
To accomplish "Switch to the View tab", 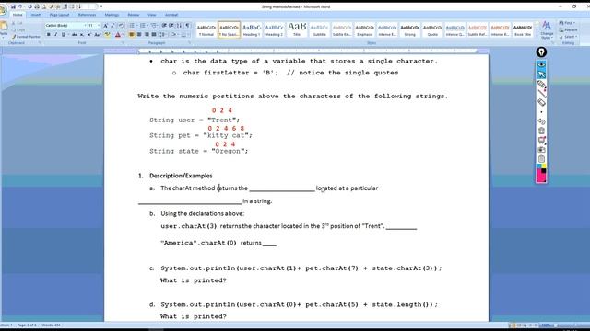I will (x=151, y=15).
